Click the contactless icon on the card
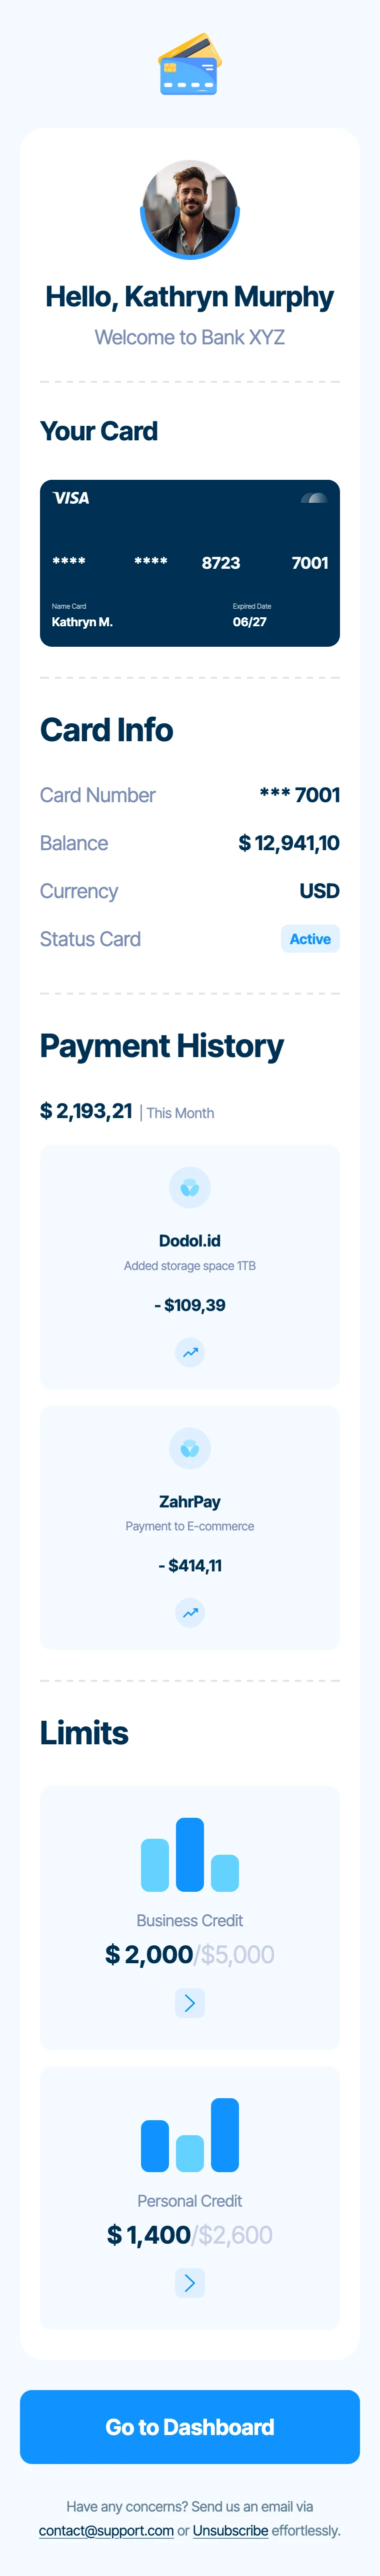 tap(314, 498)
